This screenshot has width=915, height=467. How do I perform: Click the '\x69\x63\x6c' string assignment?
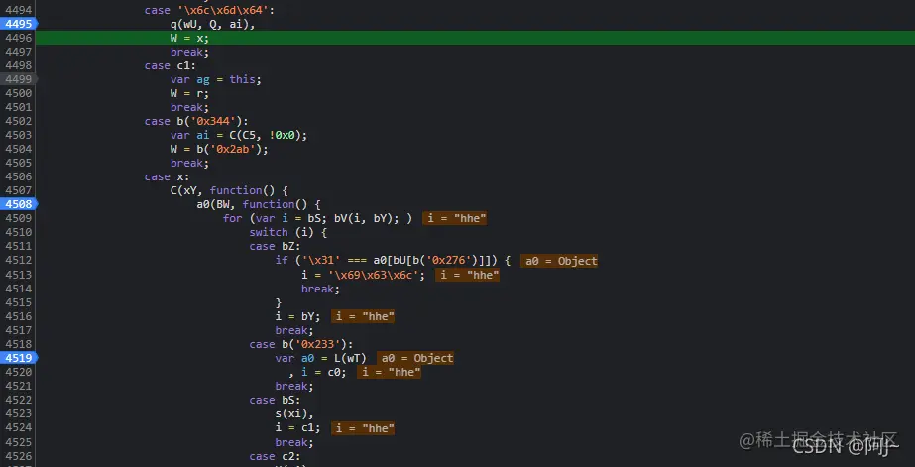(363, 275)
